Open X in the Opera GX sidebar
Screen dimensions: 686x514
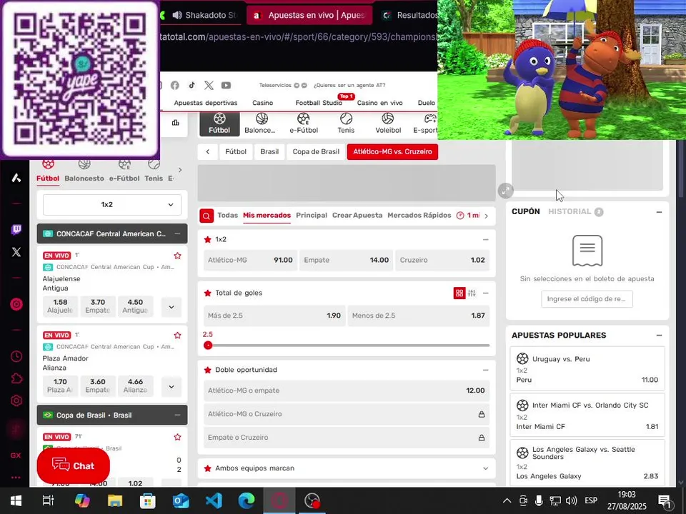coord(16,252)
